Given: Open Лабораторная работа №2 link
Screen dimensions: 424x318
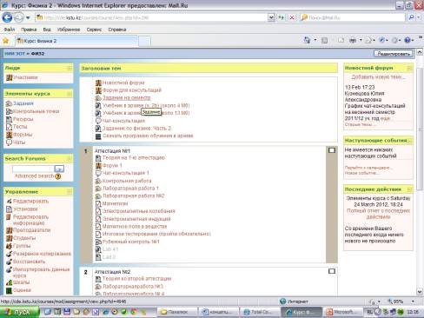Looking at the screenshot, I should point(134,195).
